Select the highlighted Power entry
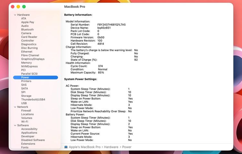This screenshot has height=154, width=242. pyautogui.click(x=35, y=77)
